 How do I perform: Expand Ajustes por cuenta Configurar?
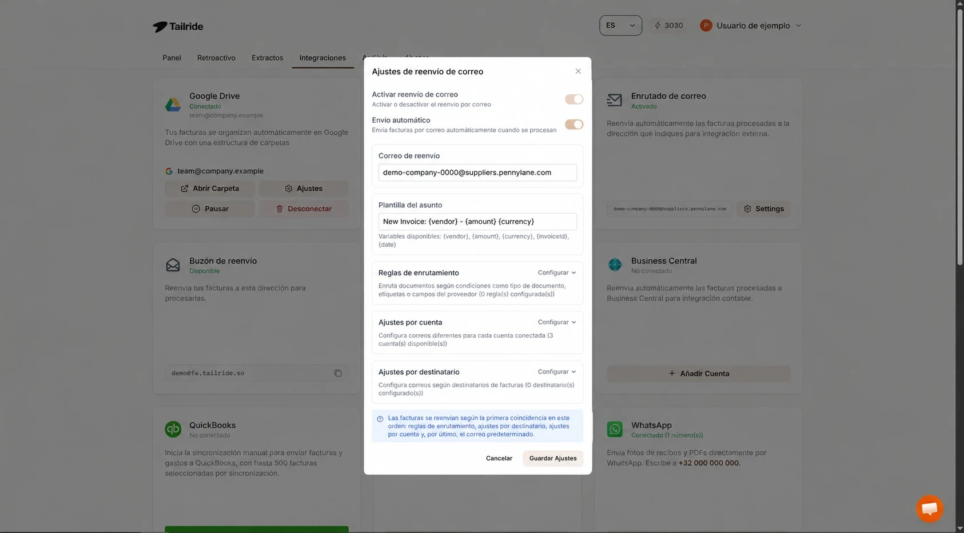557,322
